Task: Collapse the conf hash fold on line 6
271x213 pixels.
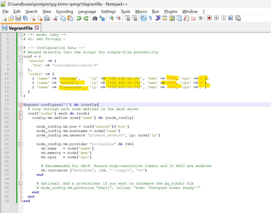Action: (x=21, y=57)
